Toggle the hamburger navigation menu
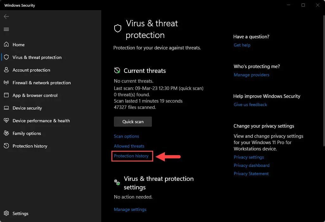The width and height of the screenshot is (325, 222). 6,29
